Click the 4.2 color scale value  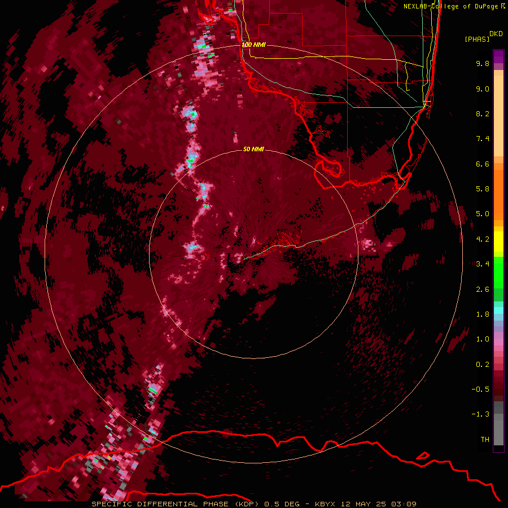click(483, 239)
